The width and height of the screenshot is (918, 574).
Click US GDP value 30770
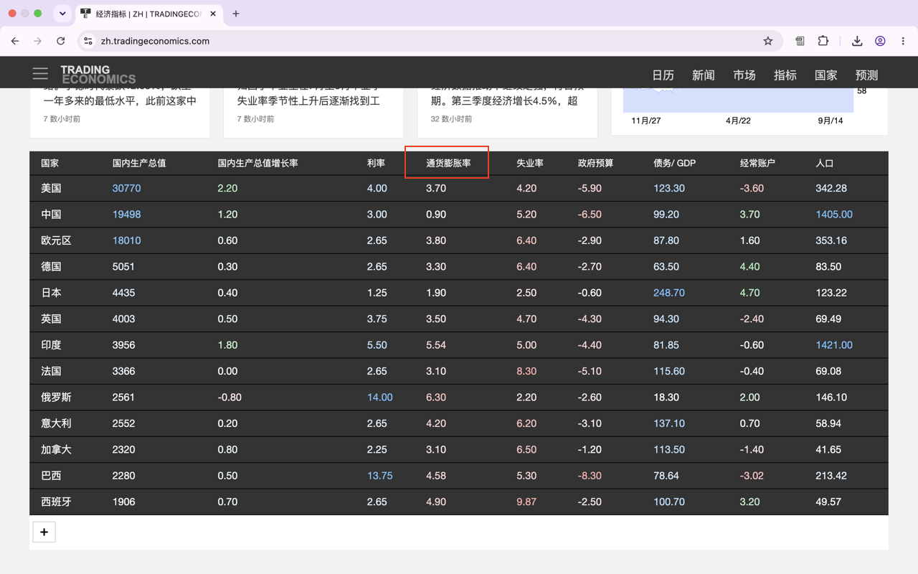126,189
